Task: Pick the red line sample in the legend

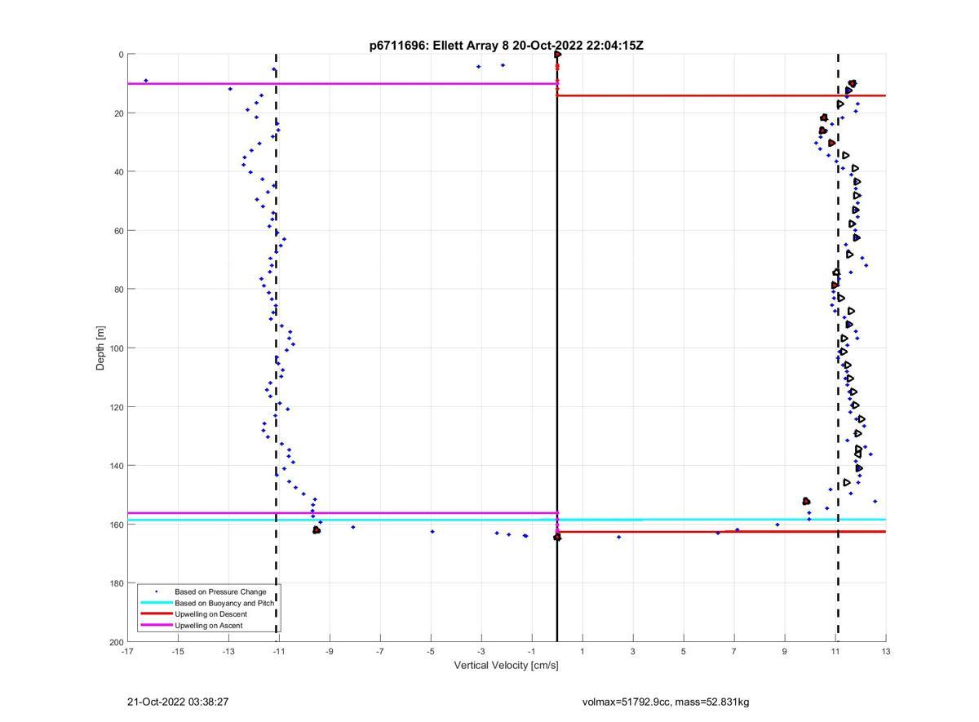Action: [156, 614]
